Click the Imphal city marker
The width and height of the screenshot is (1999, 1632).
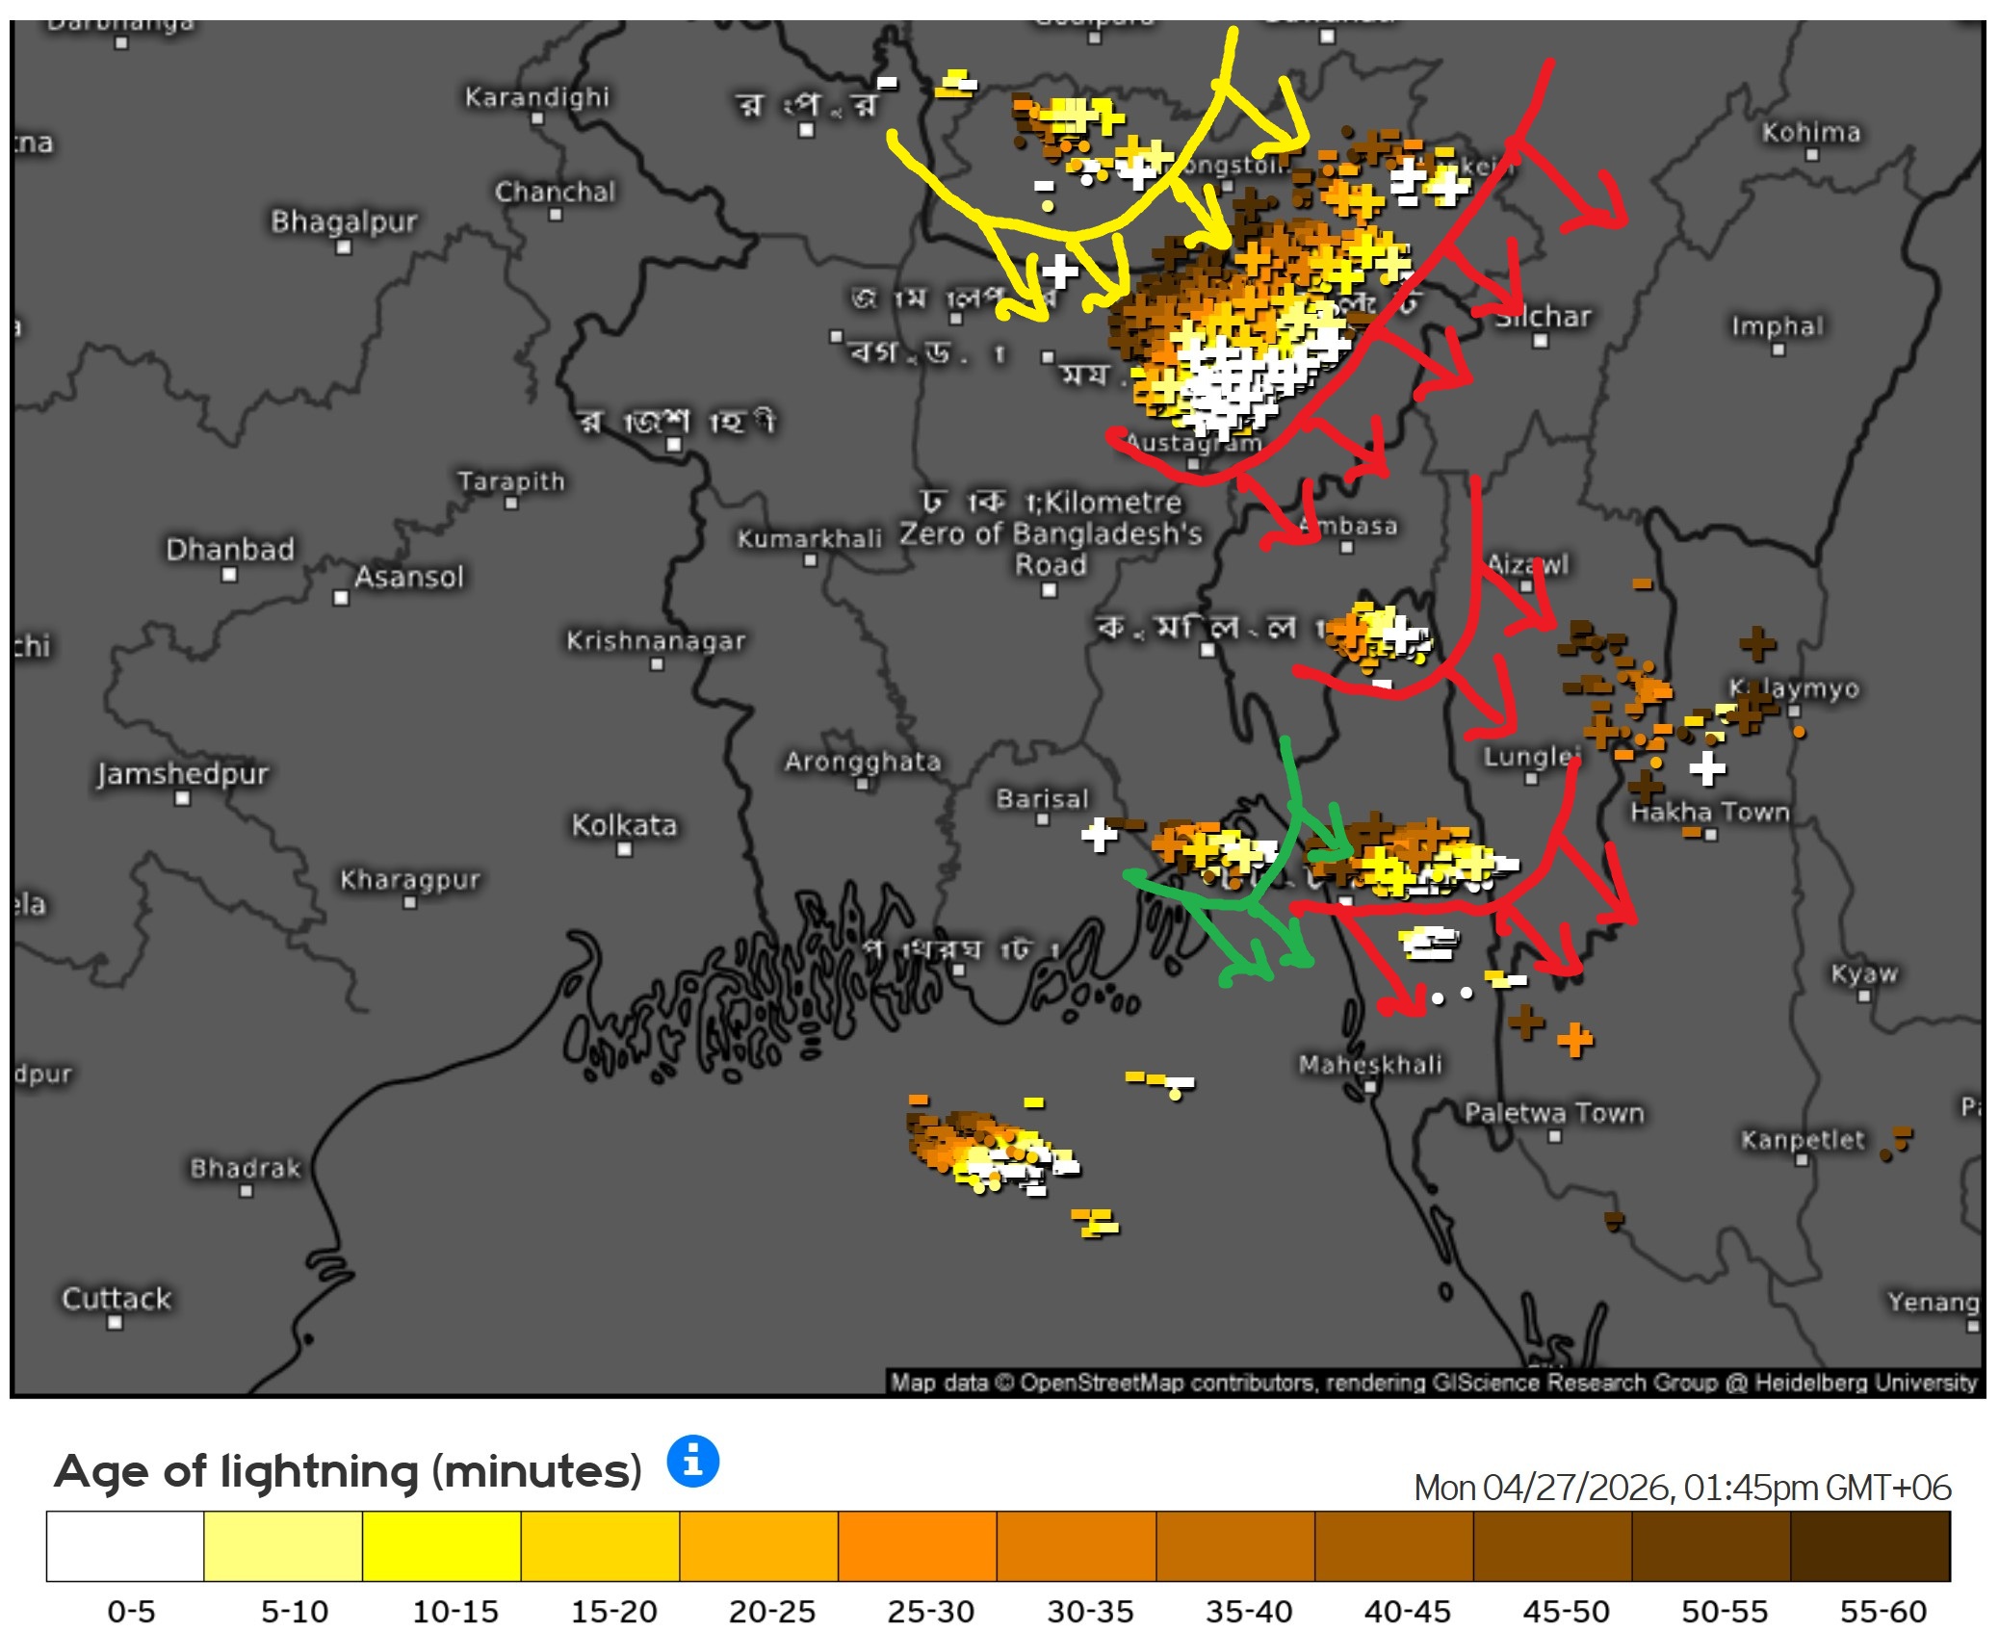point(1778,350)
